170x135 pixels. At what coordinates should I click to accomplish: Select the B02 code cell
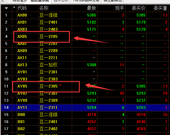tap(21, 129)
